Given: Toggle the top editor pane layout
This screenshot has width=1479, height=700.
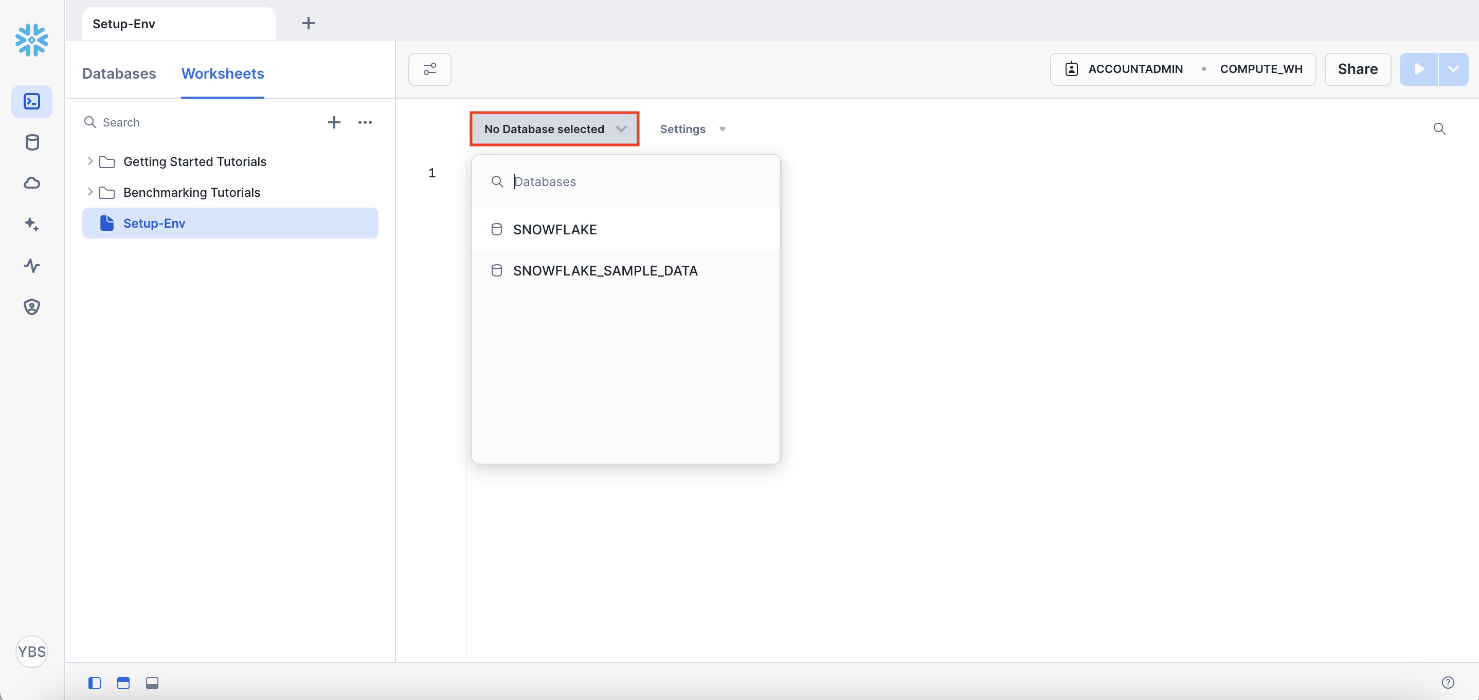Looking at the screenshot, I should pos(123,683).
